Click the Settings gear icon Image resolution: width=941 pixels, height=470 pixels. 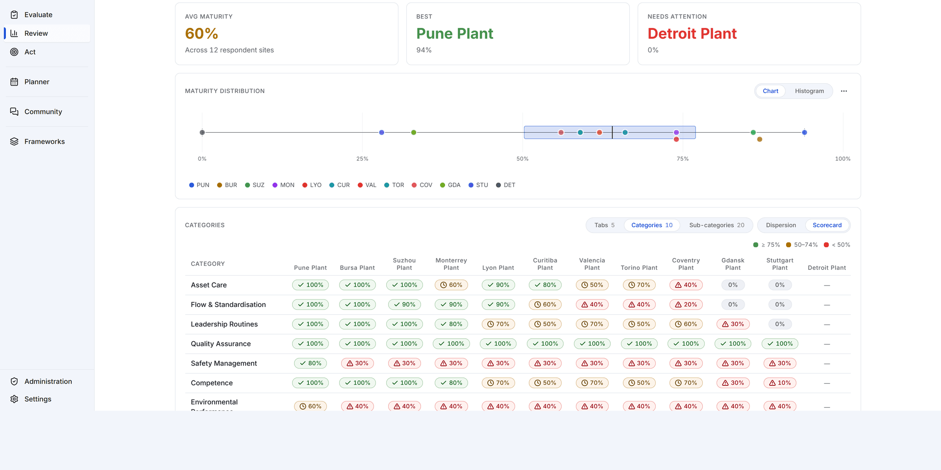pyautogui.click(x=14, y=399)
